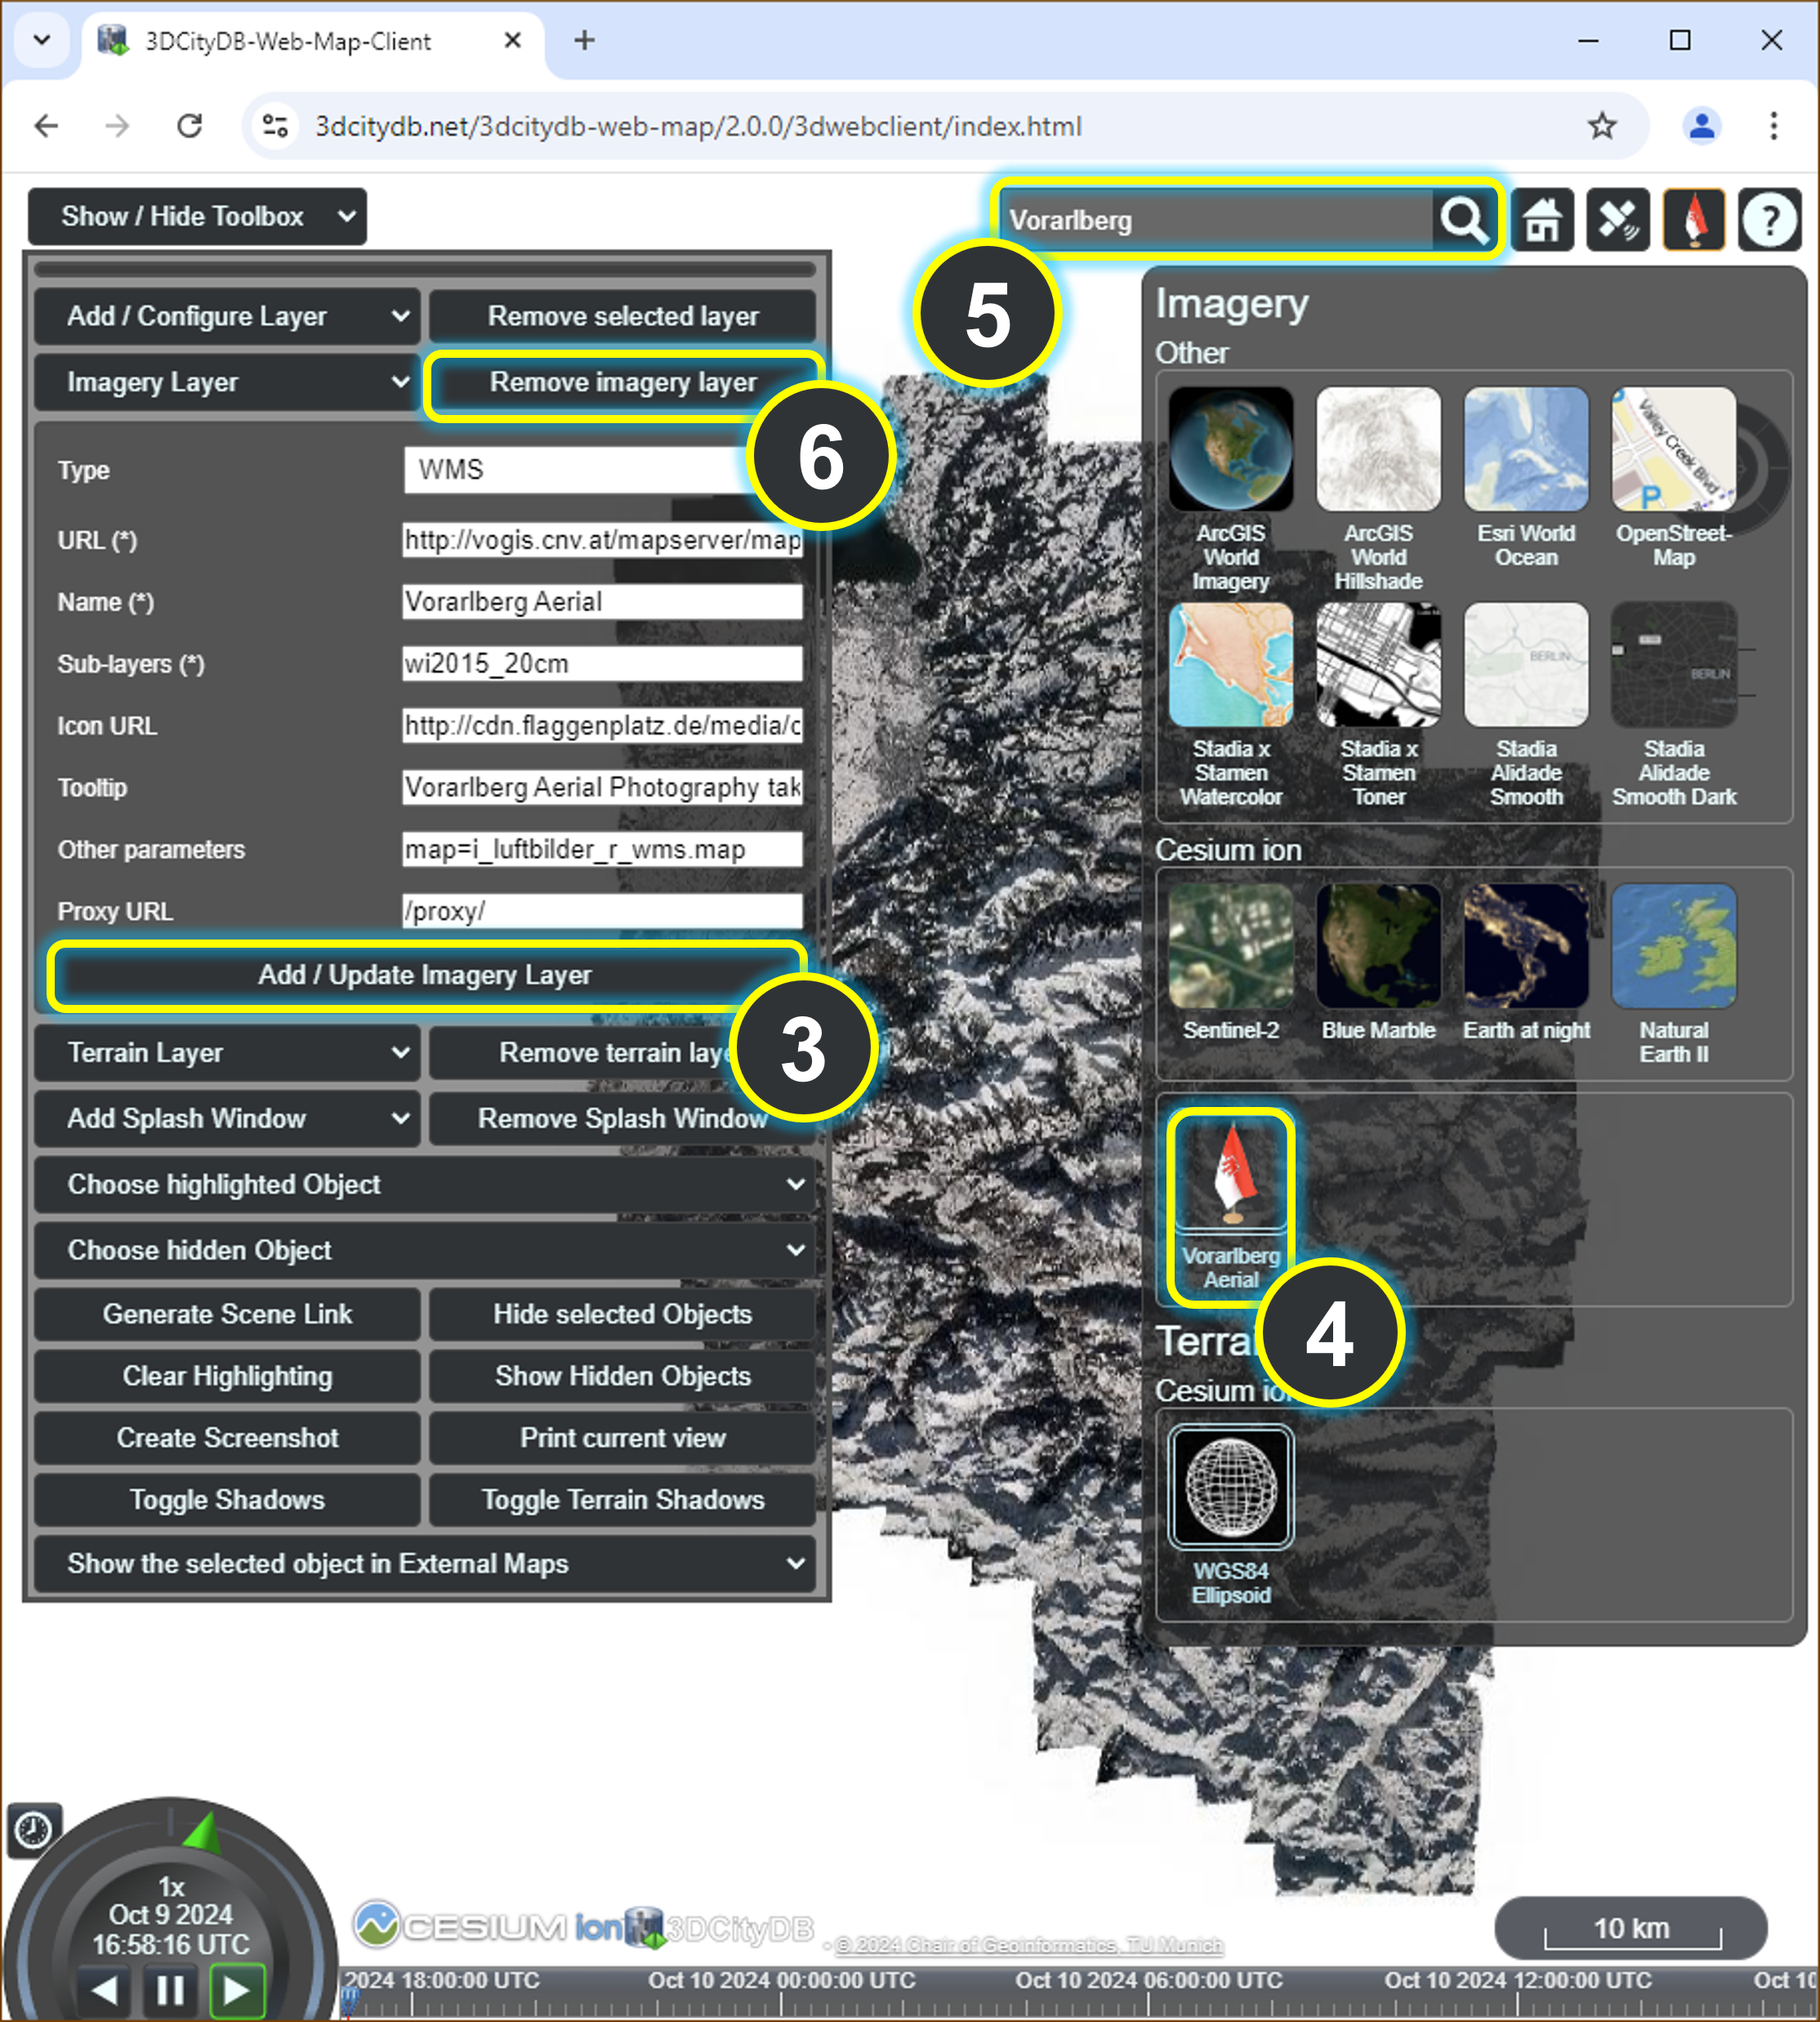Open the navigation help question icon
The width and height of the screenshot is (1820, 2022).
point(1770,220)
